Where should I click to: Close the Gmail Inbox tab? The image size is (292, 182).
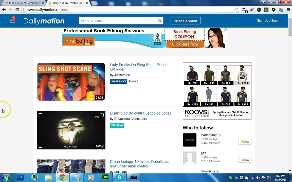(43, 3)
